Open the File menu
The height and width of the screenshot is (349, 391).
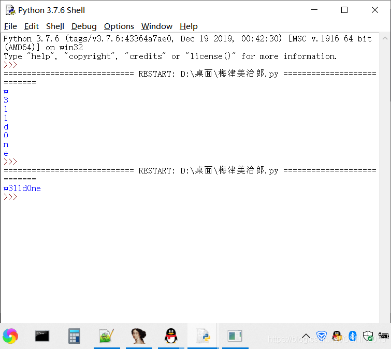(10, 26)
